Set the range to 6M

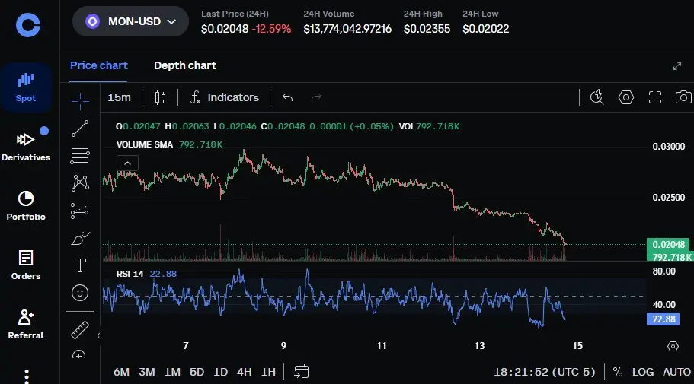(121, 372)
